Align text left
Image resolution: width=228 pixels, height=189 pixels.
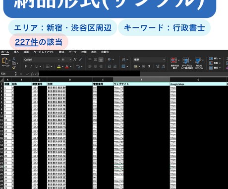point(90,67)
